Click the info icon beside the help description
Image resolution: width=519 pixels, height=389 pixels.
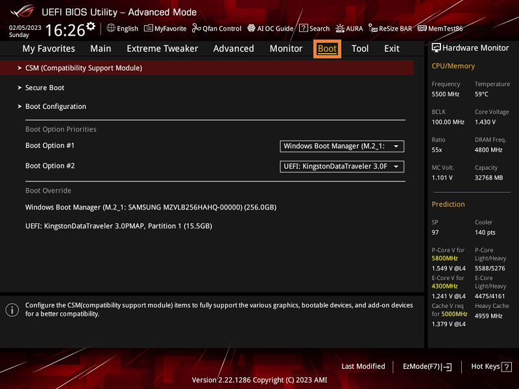[x=12, y=310]
